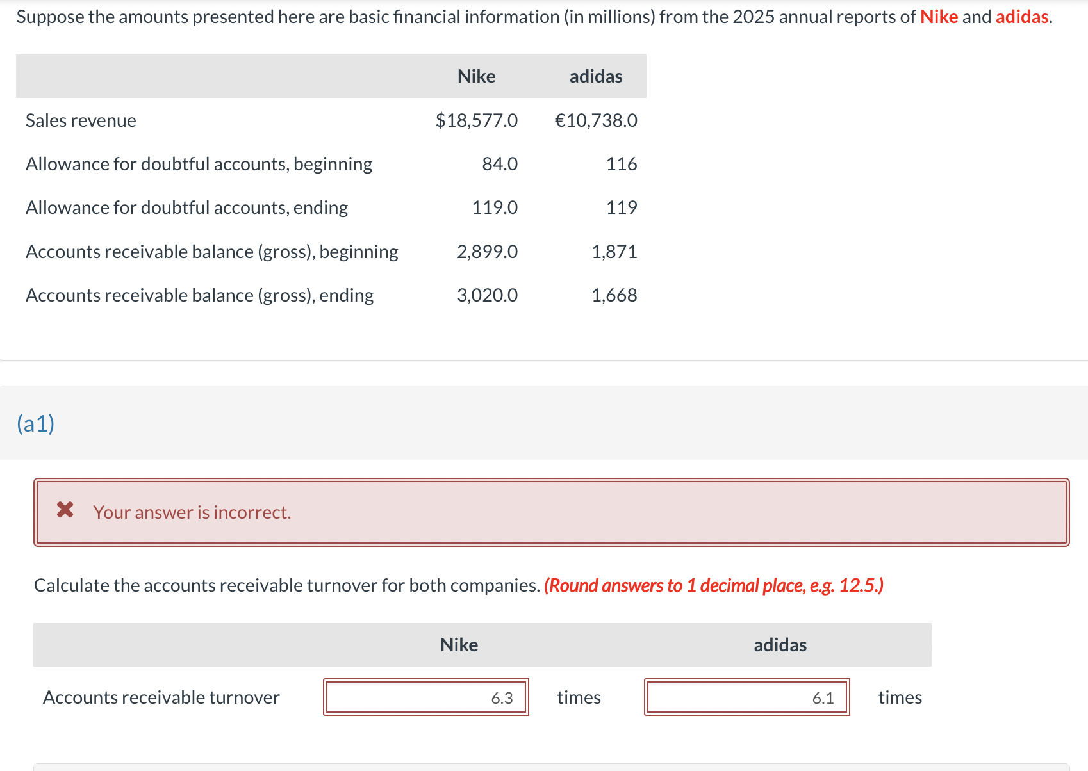The image size is (1088, 771).
Task: Click the value €10,738.0 for adidas
Action: (595, 120)
